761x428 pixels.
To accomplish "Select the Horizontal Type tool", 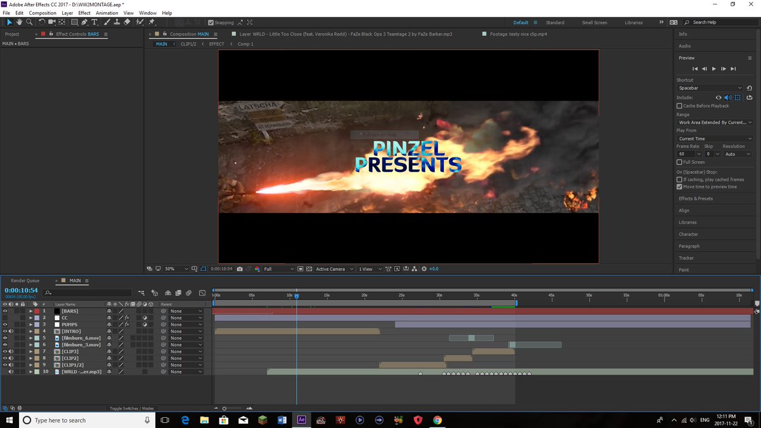I will (x=94, y=22).
